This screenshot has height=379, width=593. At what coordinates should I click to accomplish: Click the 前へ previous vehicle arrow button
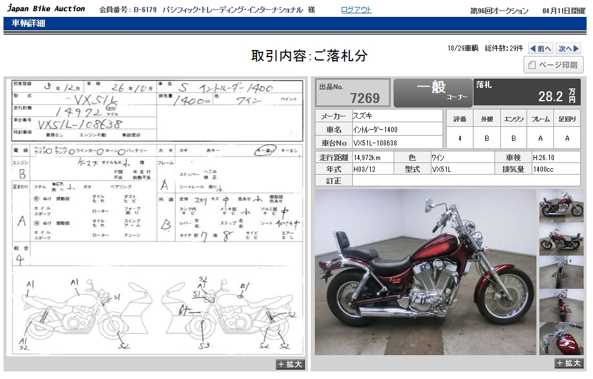point(541,49)
